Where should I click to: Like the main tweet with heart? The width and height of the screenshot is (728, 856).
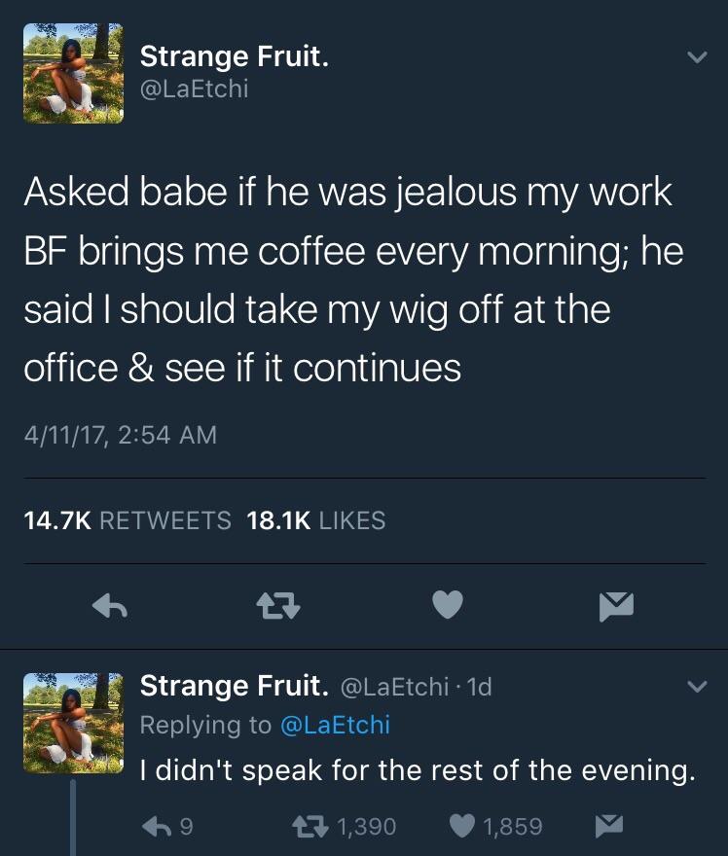446,606
